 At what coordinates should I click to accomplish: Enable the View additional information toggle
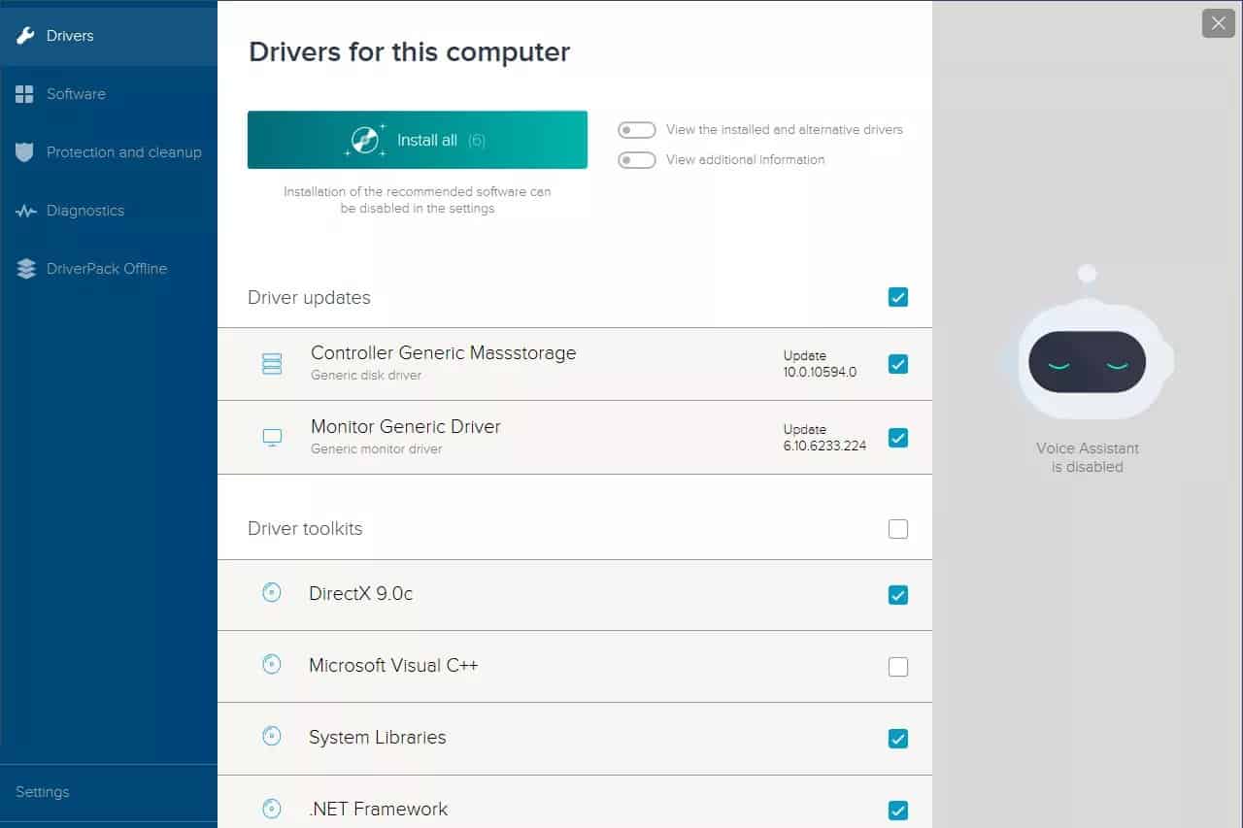[636, 159]
